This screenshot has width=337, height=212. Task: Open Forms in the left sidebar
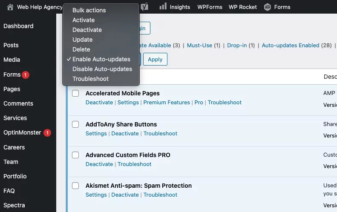pyautogui.click(x=12, y=75)
